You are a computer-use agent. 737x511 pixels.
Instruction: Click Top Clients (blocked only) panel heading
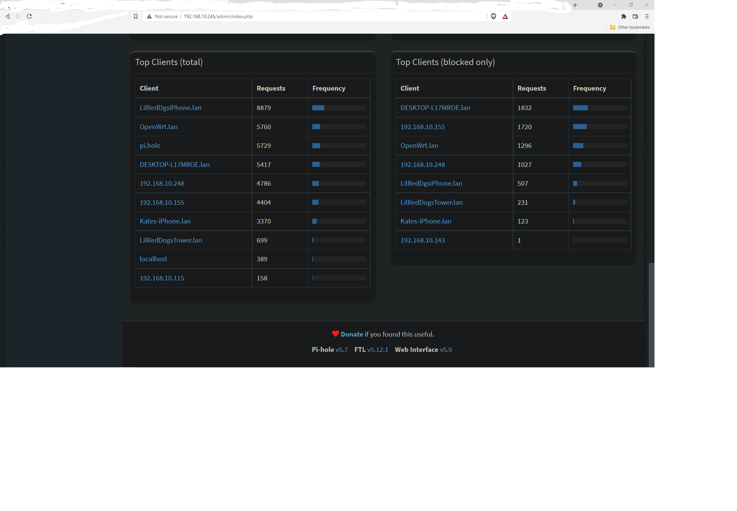click(446, 62)
